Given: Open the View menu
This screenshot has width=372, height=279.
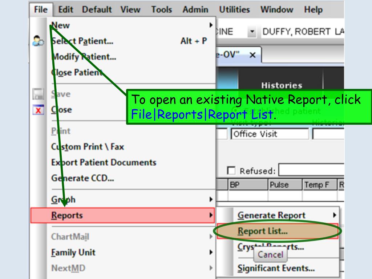Looking at the screenshot, I should coord(130,10).
